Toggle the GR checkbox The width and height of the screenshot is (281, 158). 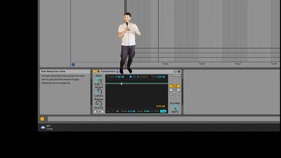(130, 77)
